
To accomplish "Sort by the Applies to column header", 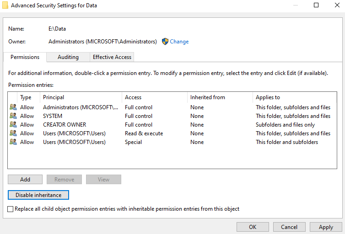I will [295, 97].
